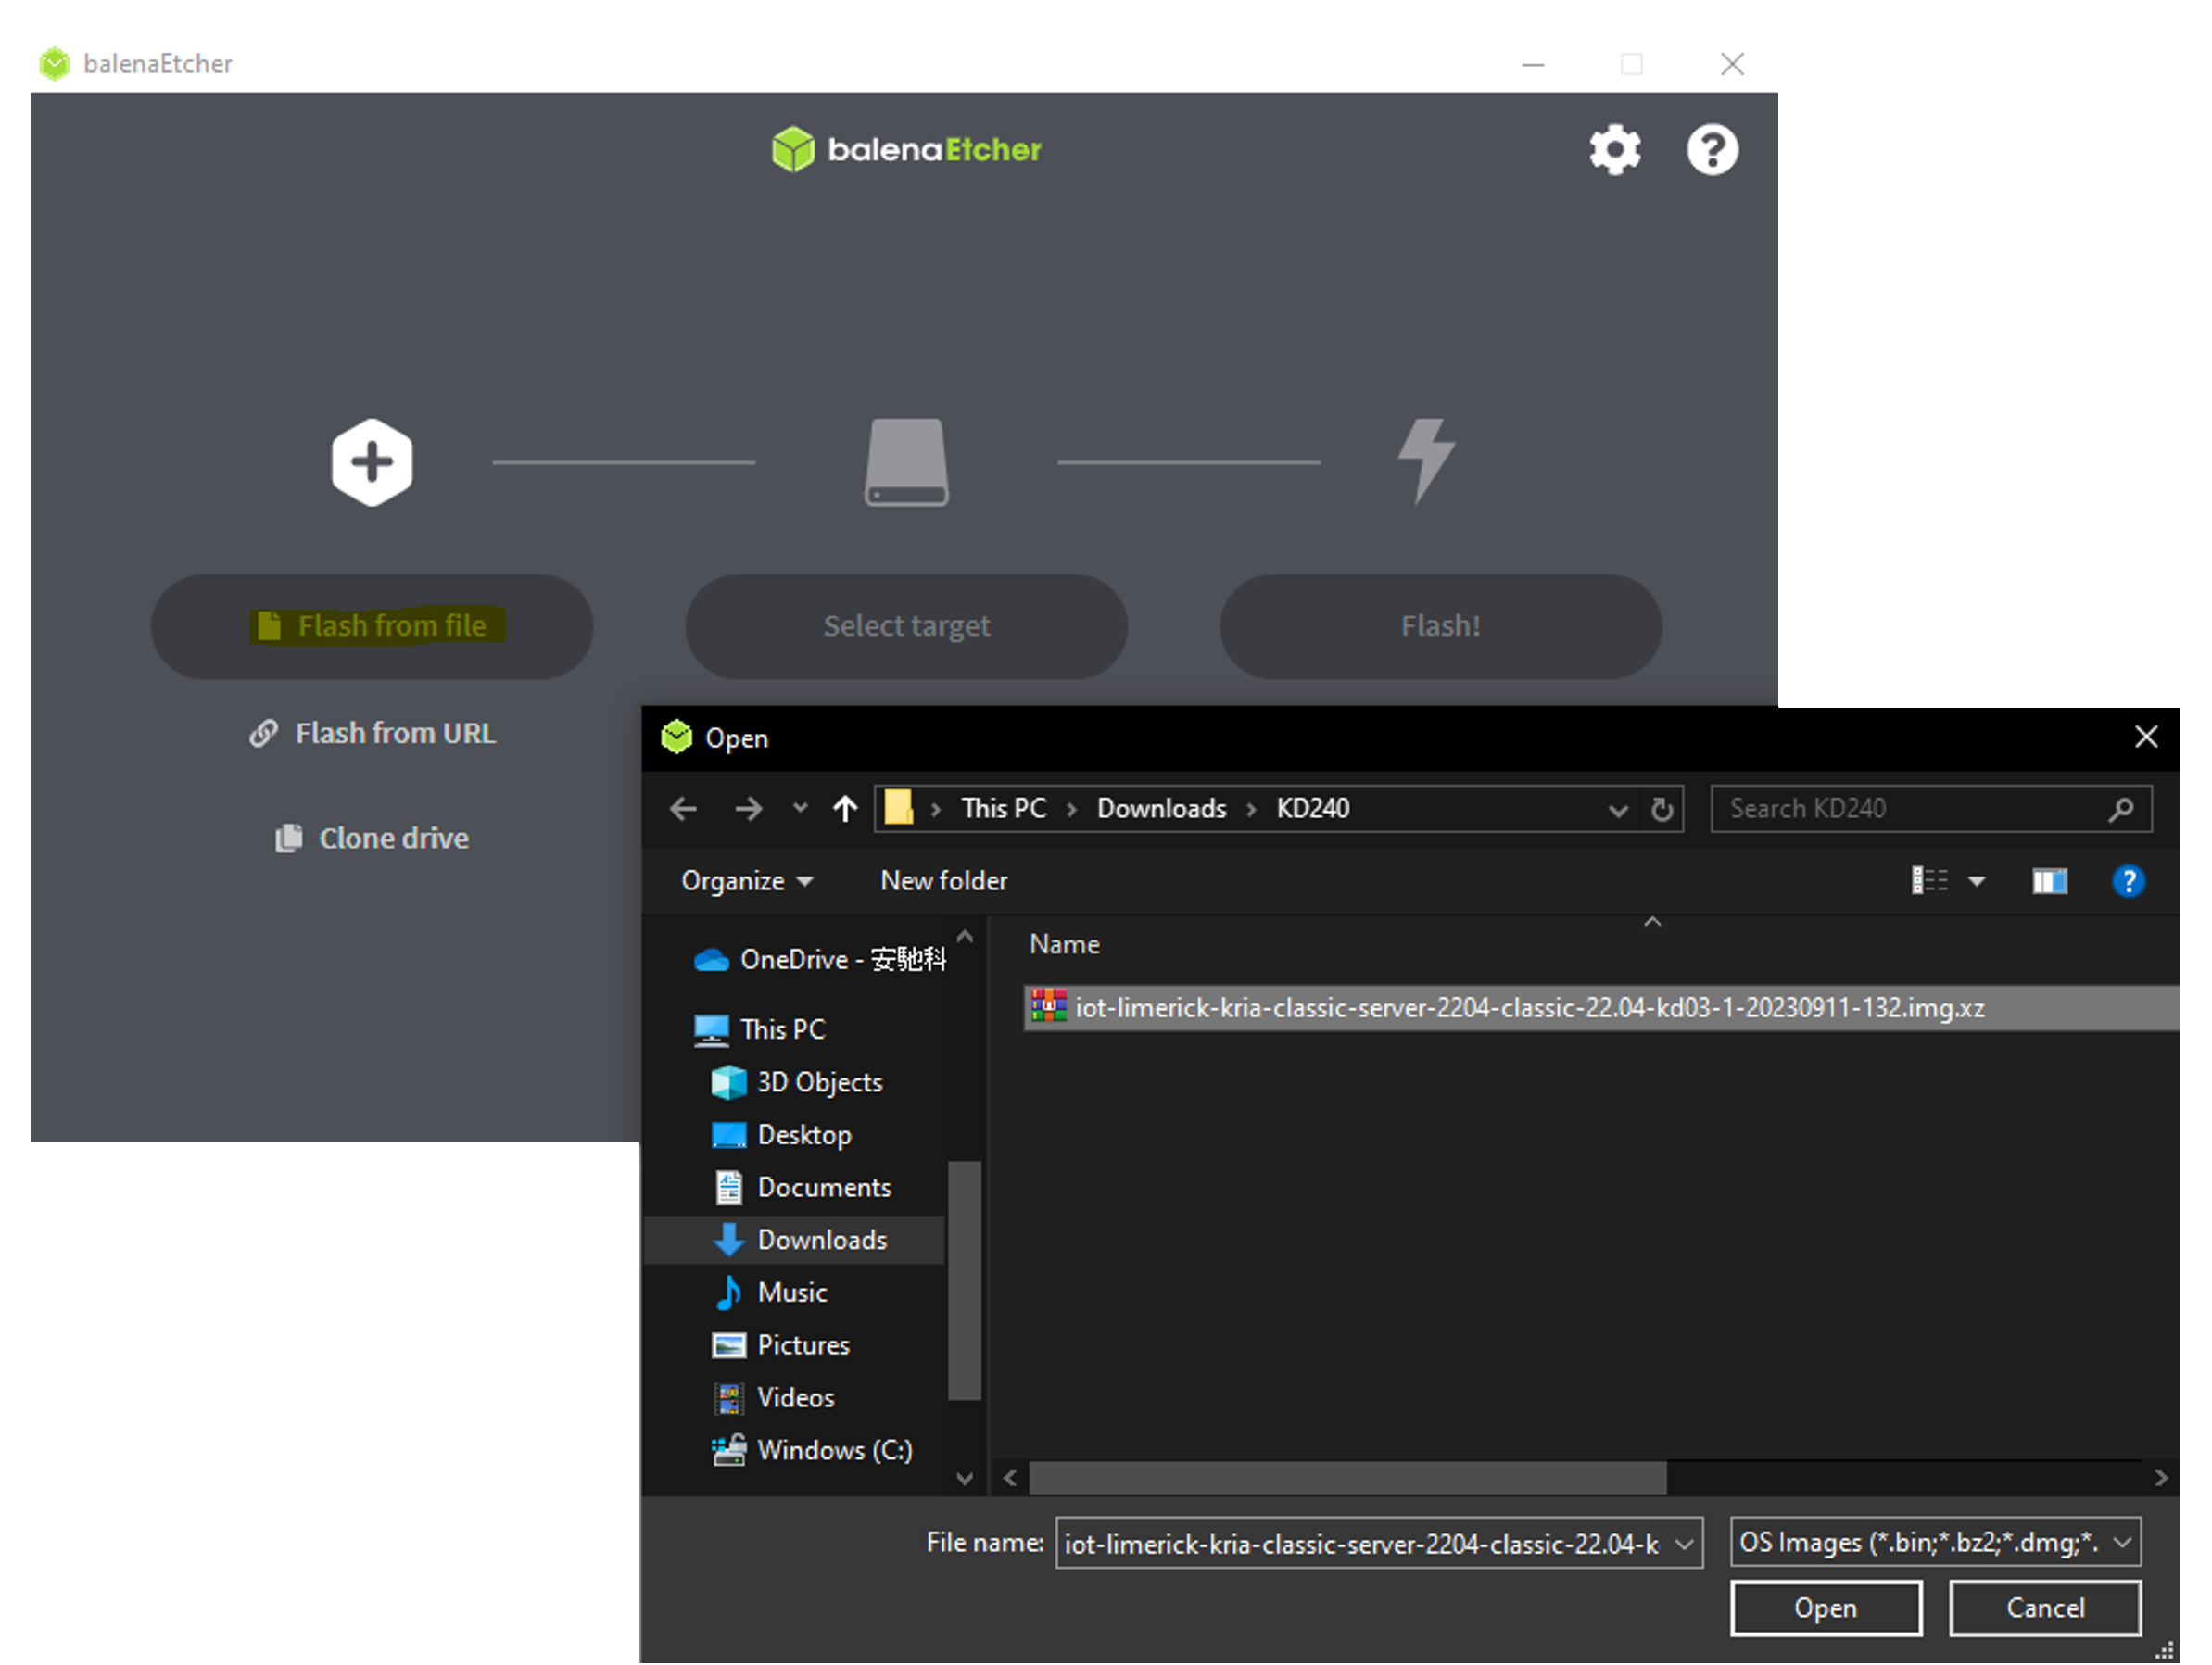Screen dimensions: 2212x1665
Task: Refresh the KD240 folder listing
Action: (x=1661, y=809)
